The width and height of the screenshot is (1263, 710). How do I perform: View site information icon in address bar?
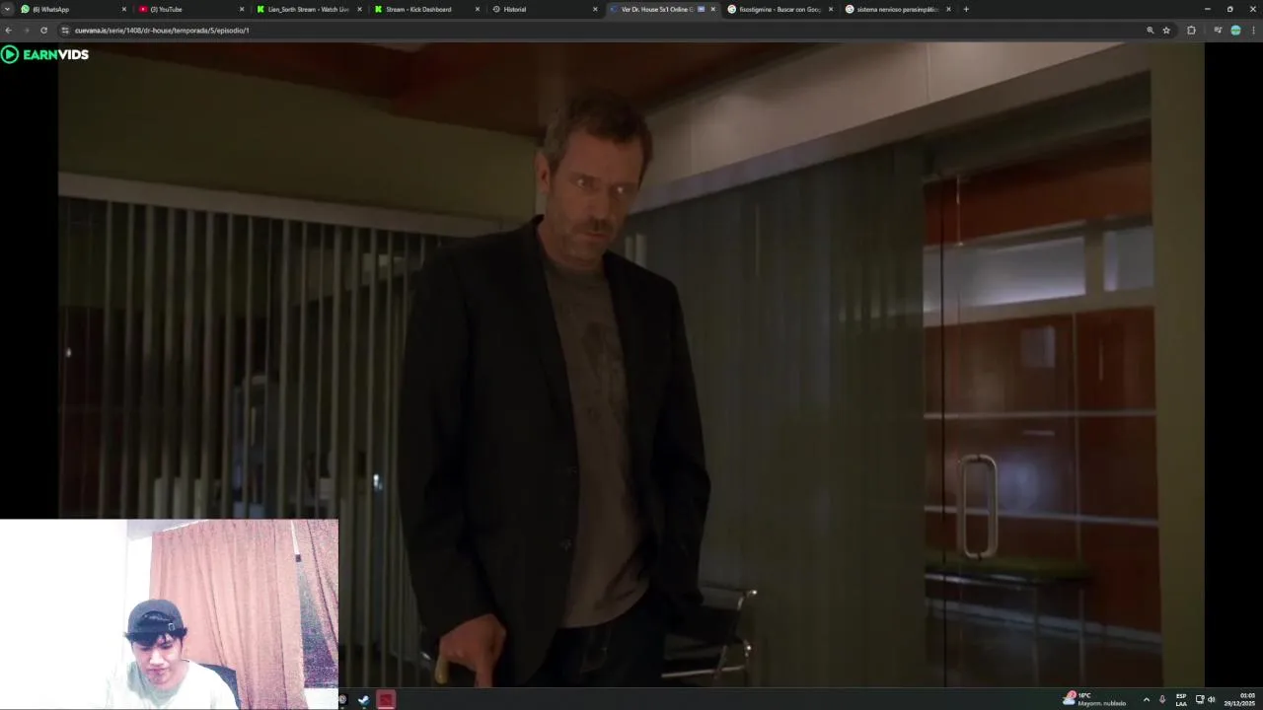65,31
